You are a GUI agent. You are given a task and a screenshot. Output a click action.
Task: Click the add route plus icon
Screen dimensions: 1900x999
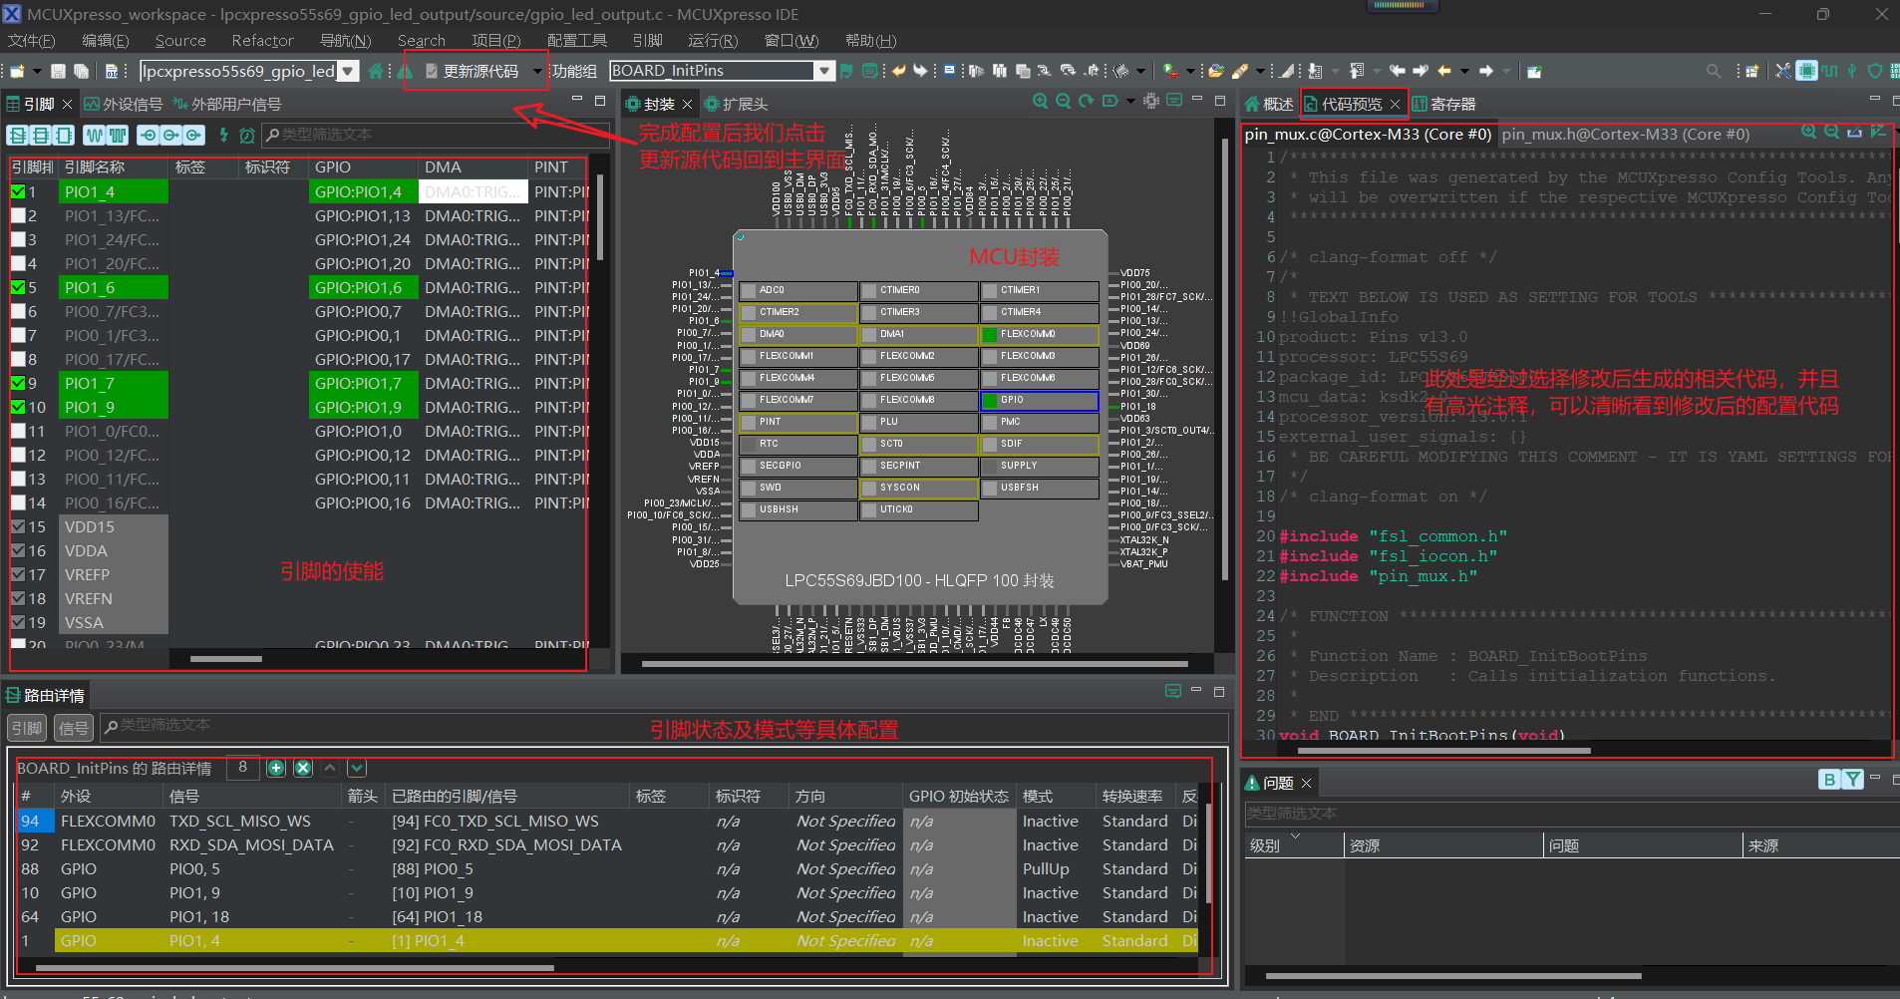277,768
